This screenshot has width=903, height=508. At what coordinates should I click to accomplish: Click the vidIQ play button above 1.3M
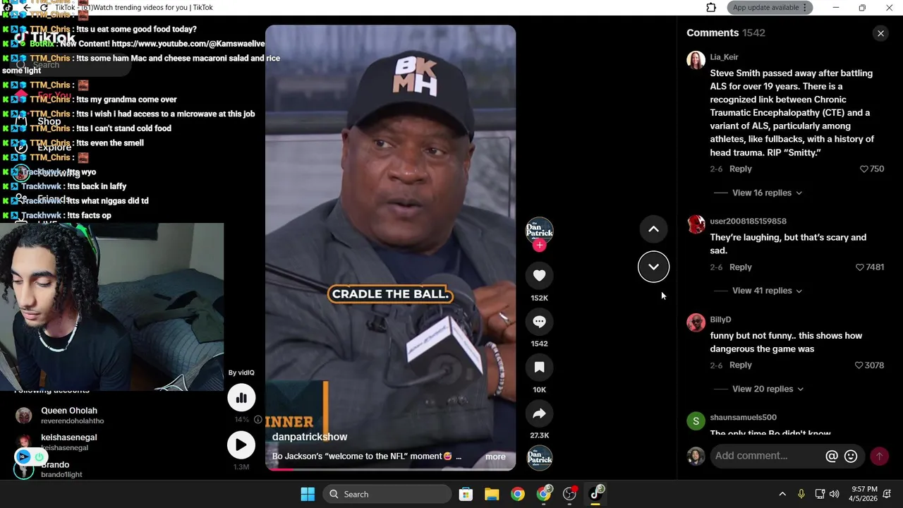coord(241,445)
